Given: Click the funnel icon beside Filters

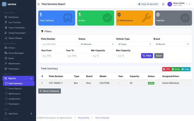Looking at the screenshot, I should (42, 31).
